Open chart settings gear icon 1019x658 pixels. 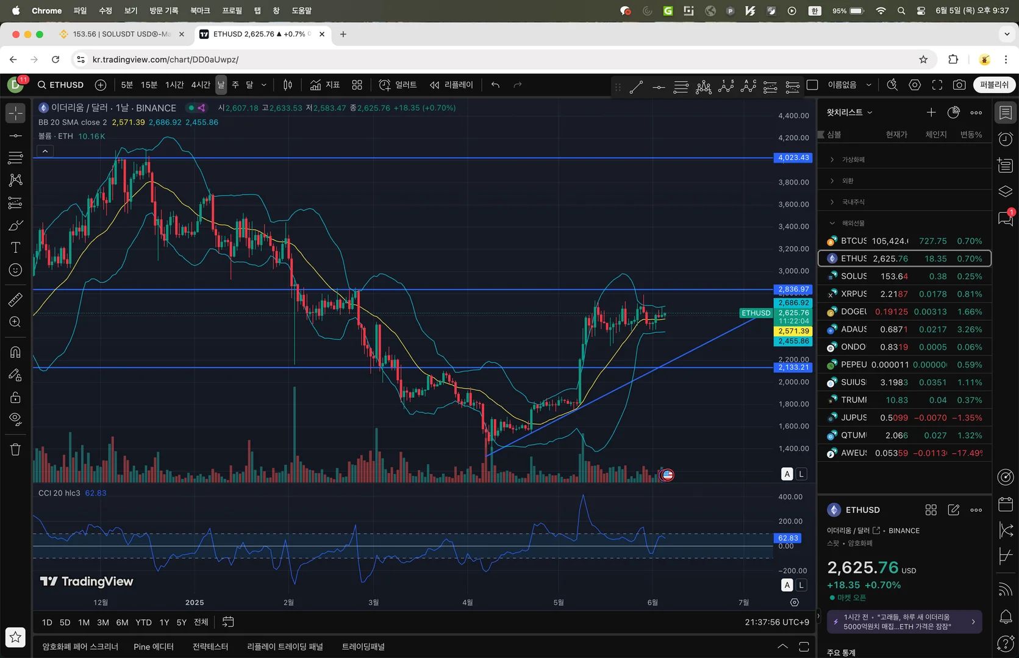[915, 85]
